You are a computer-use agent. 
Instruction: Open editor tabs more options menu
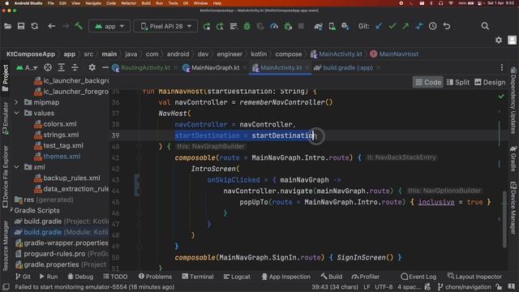[502, 67]
